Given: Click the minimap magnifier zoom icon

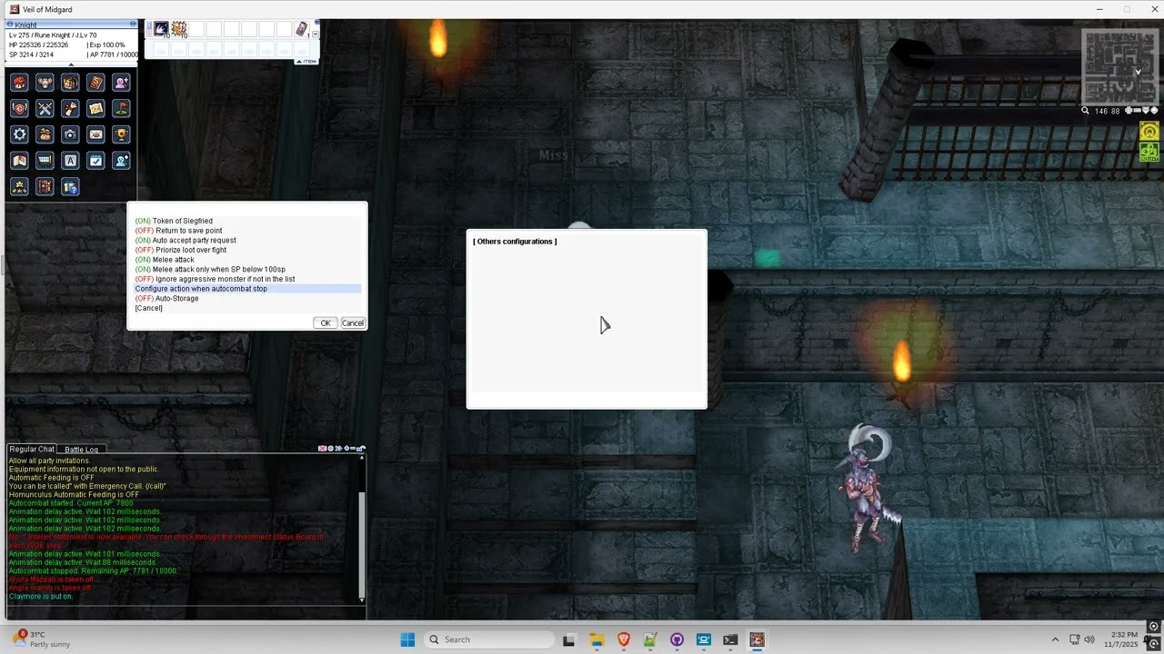Looking at the screenshot, I should (1085, 111).
